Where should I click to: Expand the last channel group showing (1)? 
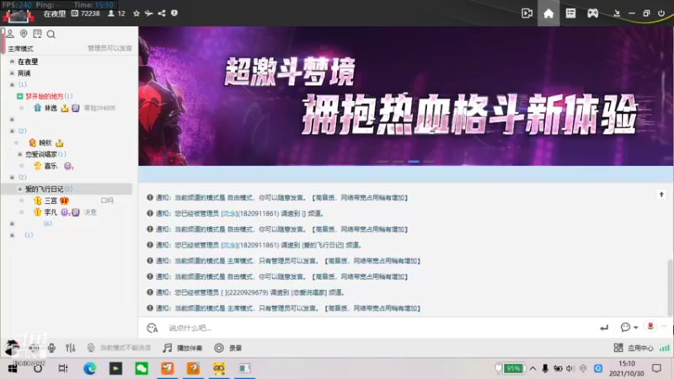pyautogui.click(x=12, y=235)
